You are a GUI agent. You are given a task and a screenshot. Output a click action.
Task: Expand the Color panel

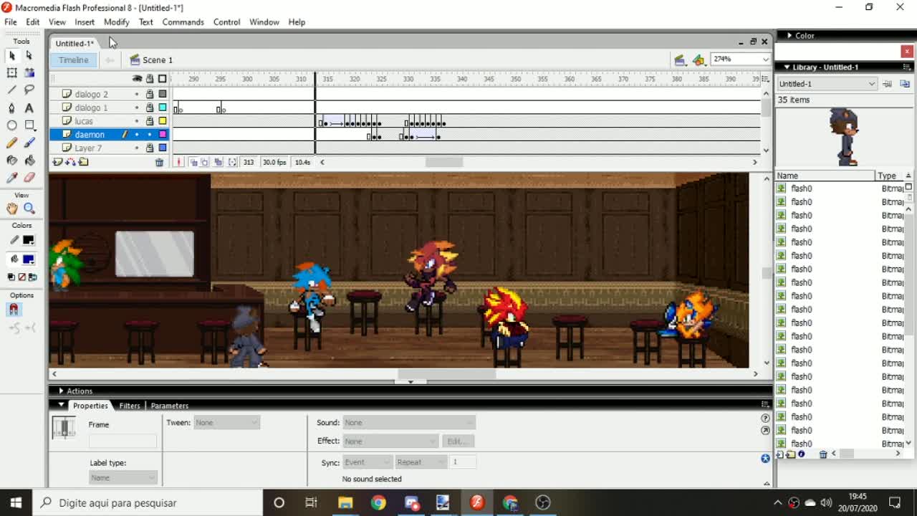pos(789,35)
